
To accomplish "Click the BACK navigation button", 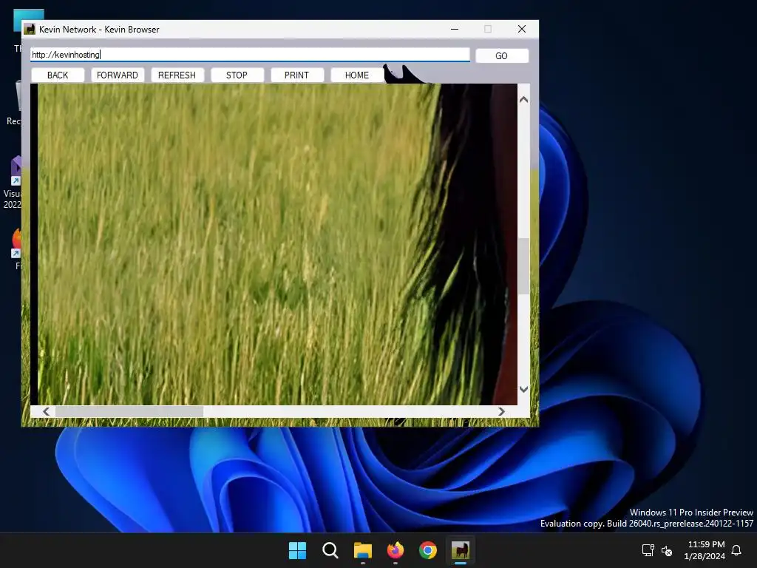I will [58, 75].
